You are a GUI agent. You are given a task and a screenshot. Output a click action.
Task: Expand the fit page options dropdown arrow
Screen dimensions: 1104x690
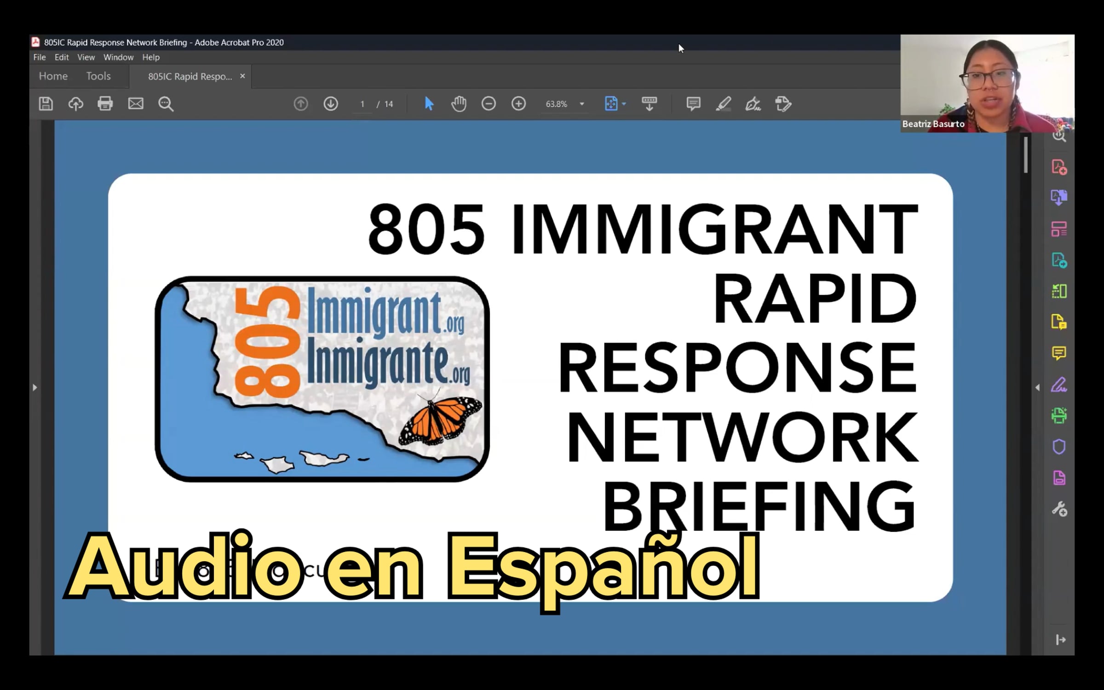click(x=624, y=104)
